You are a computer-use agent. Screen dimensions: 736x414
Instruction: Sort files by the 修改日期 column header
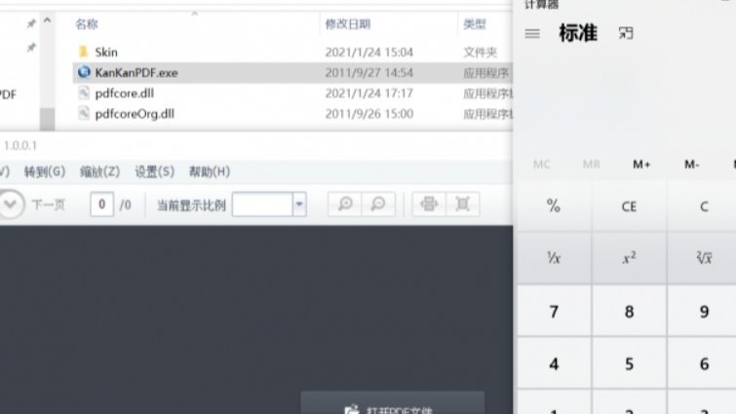(x=348, y=24)
